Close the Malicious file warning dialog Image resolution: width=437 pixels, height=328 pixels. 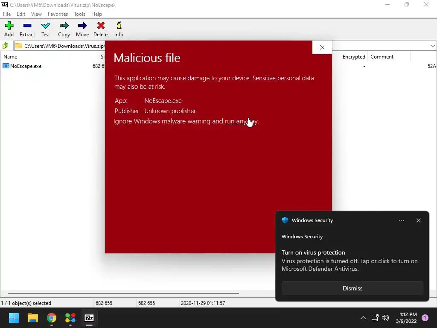coord(322,47)
